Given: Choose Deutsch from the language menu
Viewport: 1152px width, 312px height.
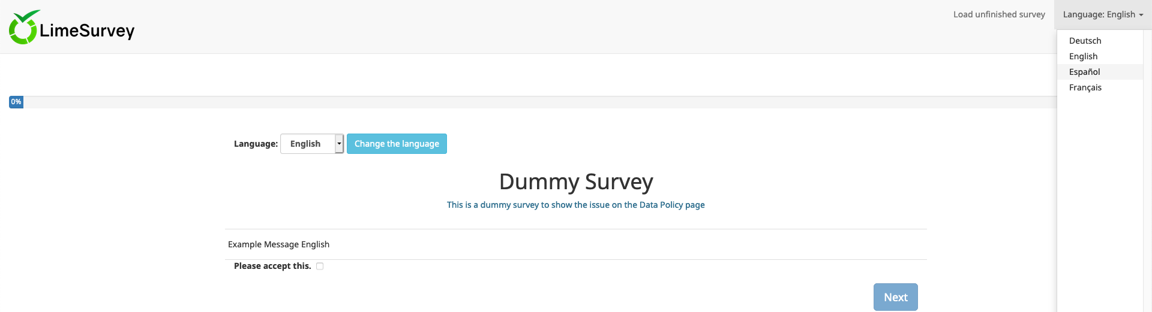Looking at the screenshot, I should pyautogui.click(x=1085, y=41).
